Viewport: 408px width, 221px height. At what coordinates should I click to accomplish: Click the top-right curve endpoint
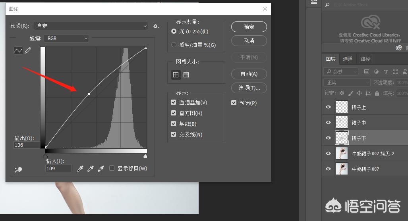[146, 48]
